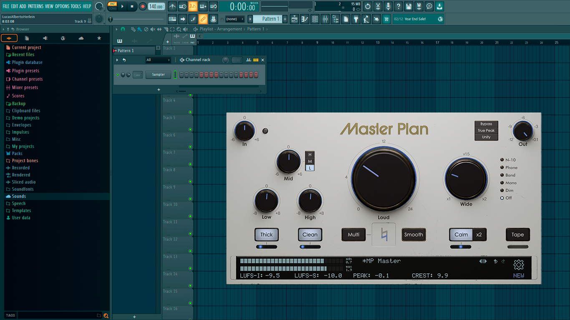Viewport: 570px width, 320px height.
Task: Select the Mono monitoring option
Action: click(x=508, y=183)
